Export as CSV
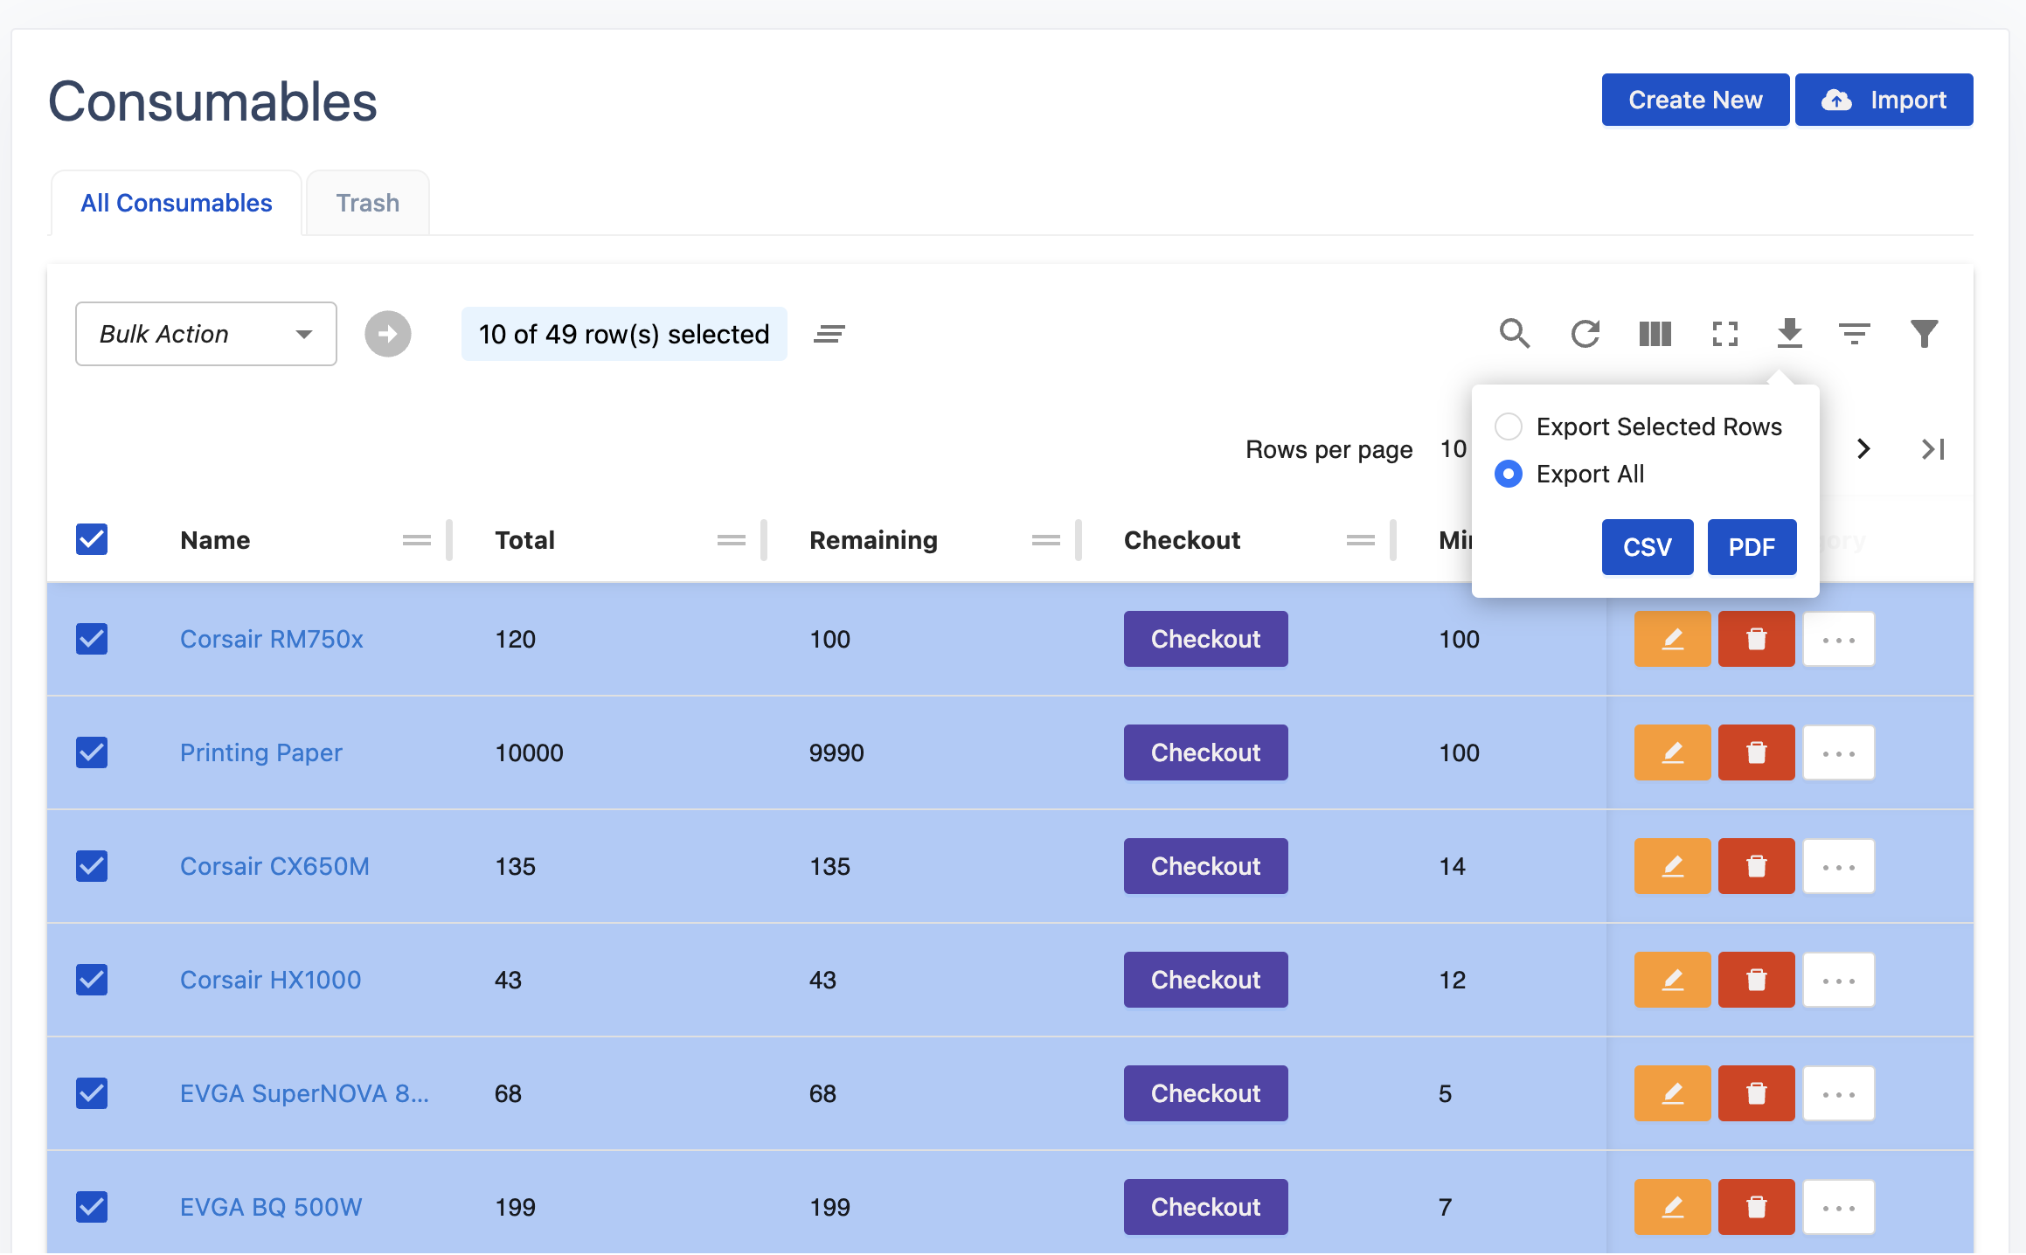This screenshot has width=2026, height=1255. [x=1648, y=547]
